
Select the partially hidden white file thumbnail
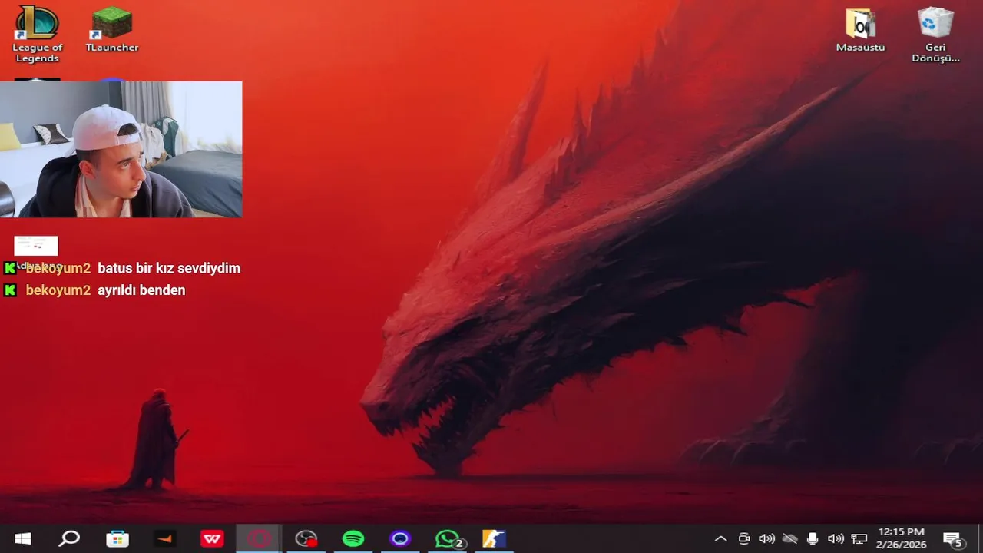[x=36, y=246]
